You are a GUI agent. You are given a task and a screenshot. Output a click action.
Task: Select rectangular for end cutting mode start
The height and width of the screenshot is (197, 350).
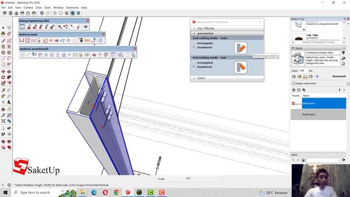(194, 43)
